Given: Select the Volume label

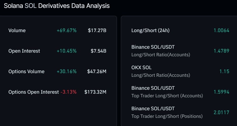Looking at the screenshot, I should [x=17, y=31].
